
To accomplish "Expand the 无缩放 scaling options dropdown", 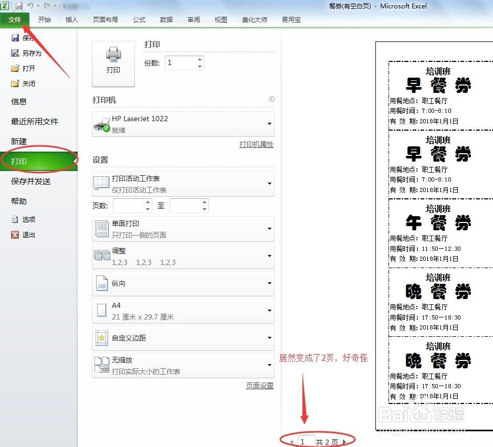I will (270, 366).
